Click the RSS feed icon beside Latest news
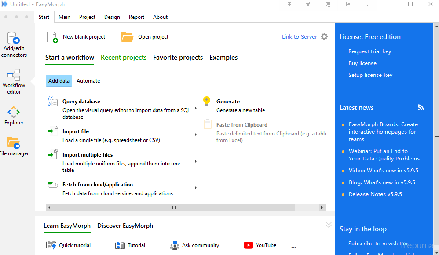This screenshot has height=255, width=439. pyautogui.click(x=421, y=108)
